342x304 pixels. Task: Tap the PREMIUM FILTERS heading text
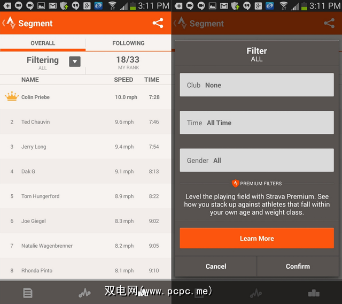261,184
